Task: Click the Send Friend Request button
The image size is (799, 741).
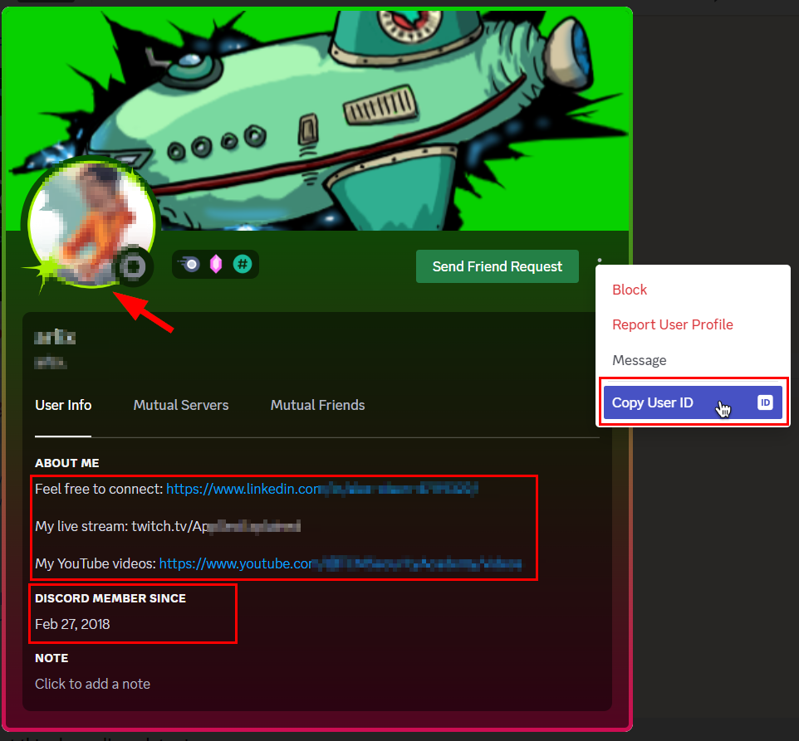Action: coord(497,266)
